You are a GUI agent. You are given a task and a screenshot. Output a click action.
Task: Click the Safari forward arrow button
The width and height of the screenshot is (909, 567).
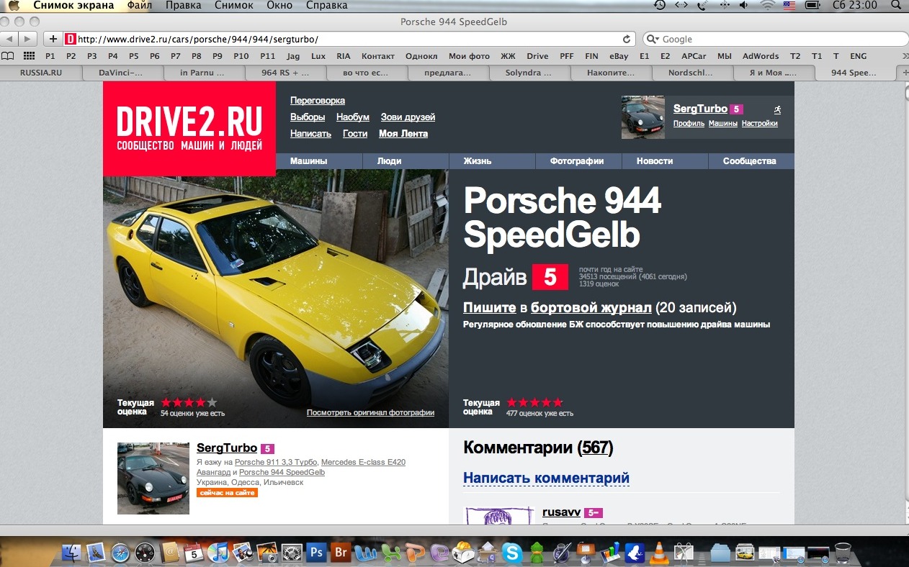[28, 39]
